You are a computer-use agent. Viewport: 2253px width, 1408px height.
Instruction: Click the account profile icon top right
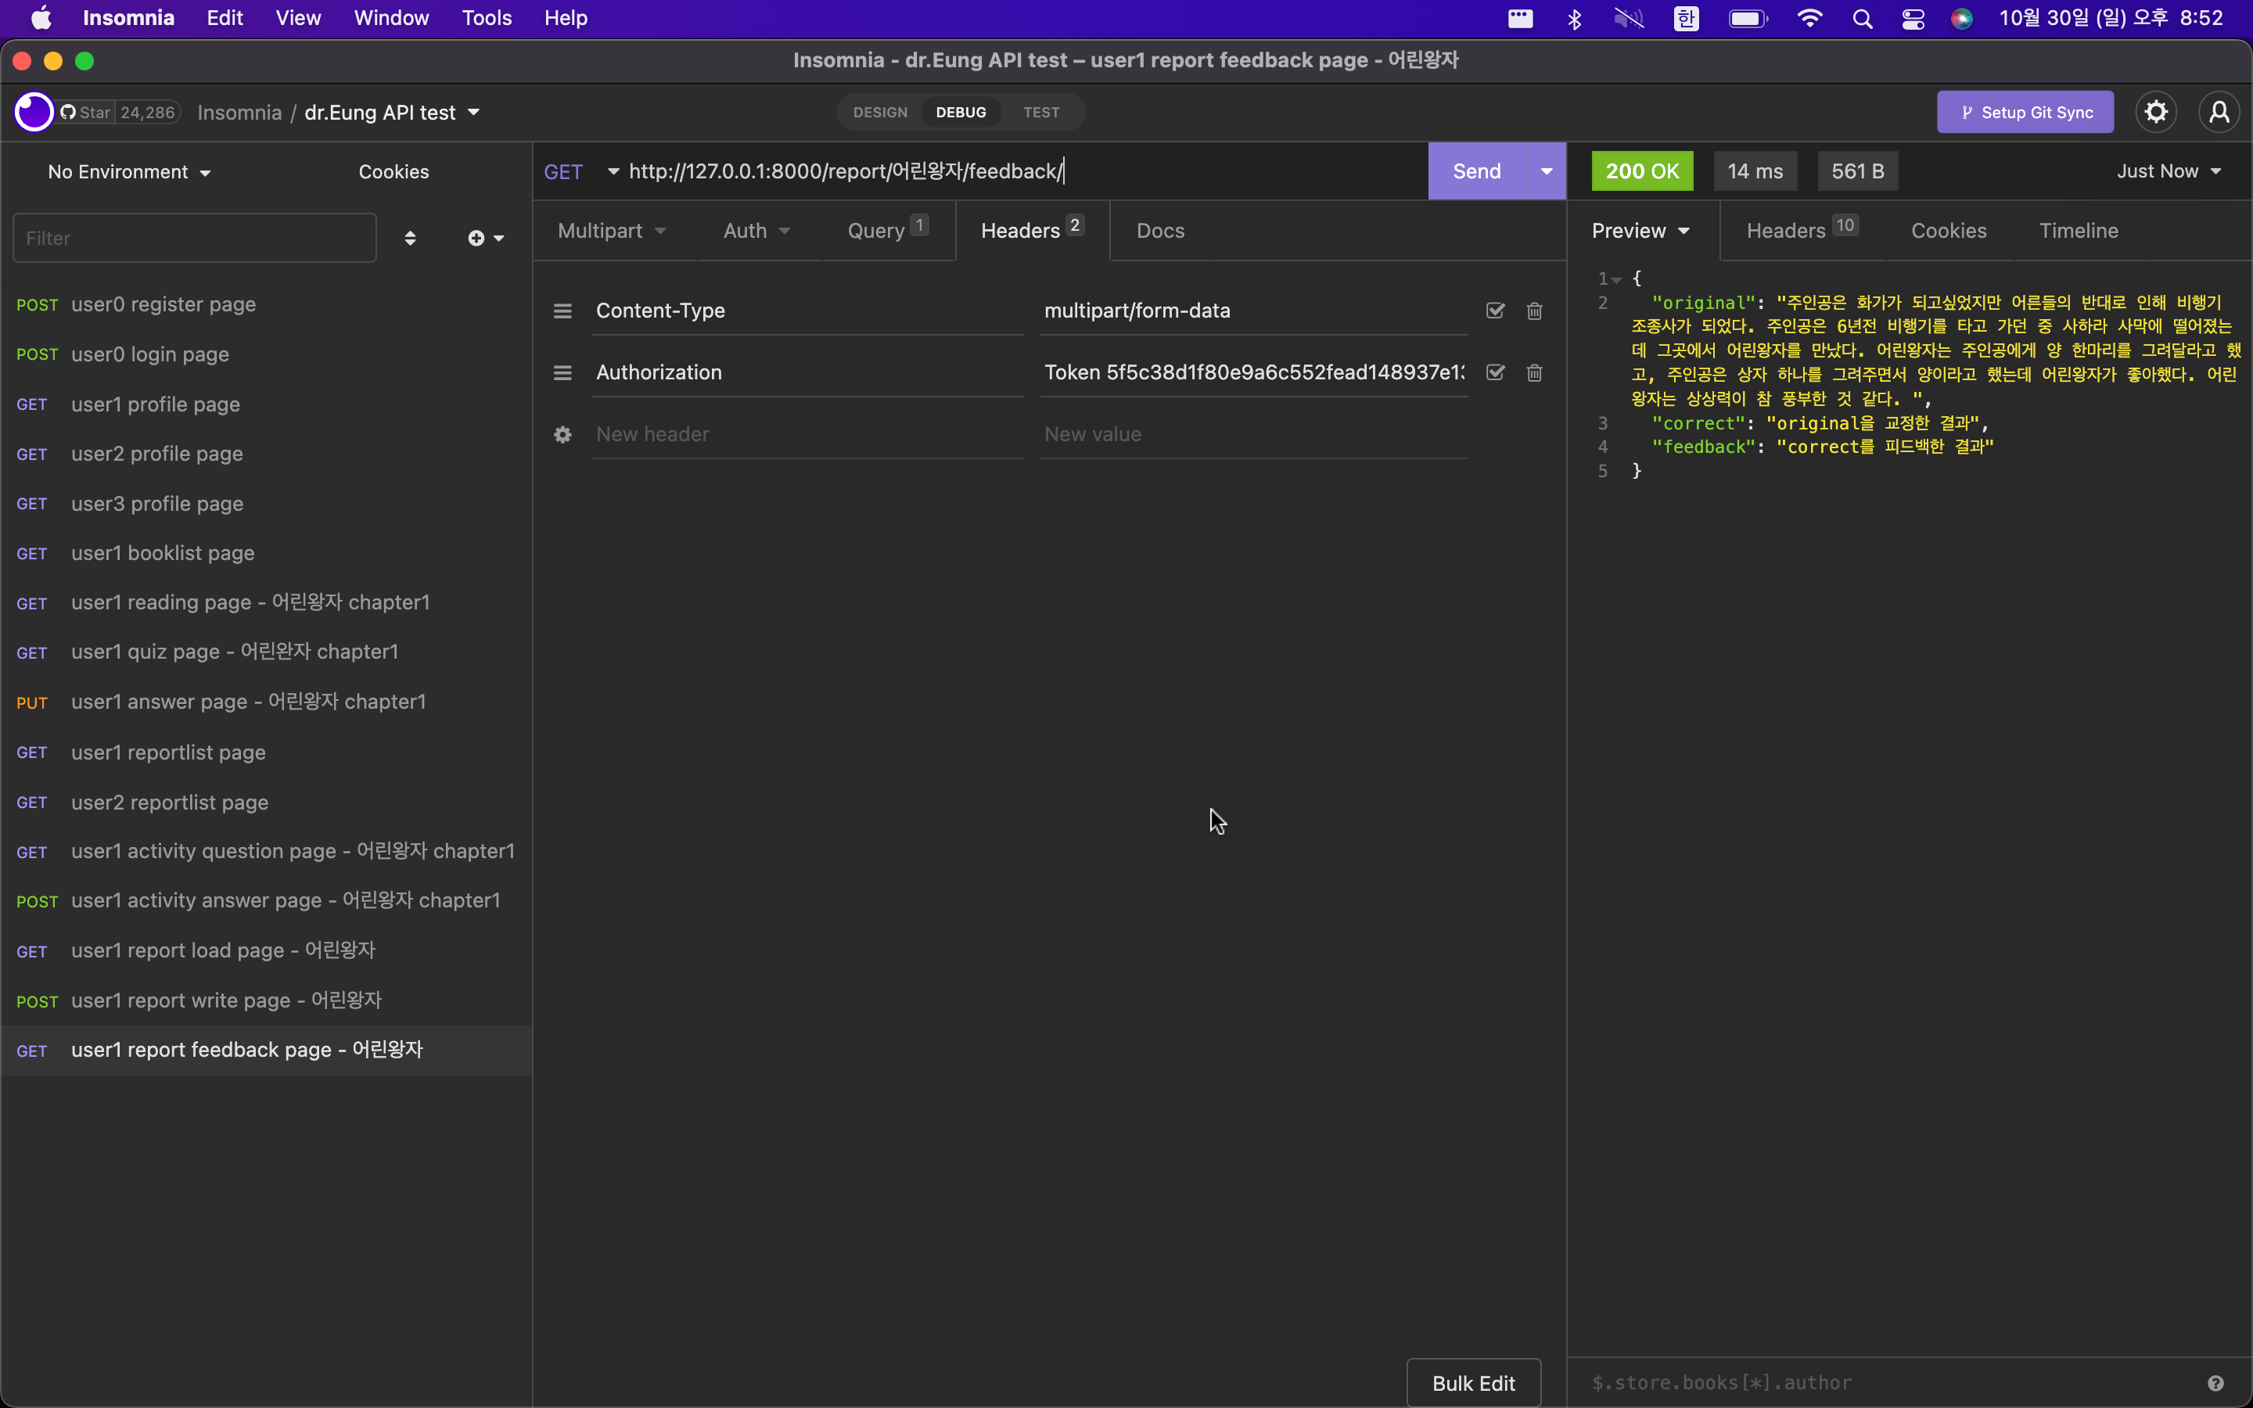pyautogui.click(x=2219, y=111)
